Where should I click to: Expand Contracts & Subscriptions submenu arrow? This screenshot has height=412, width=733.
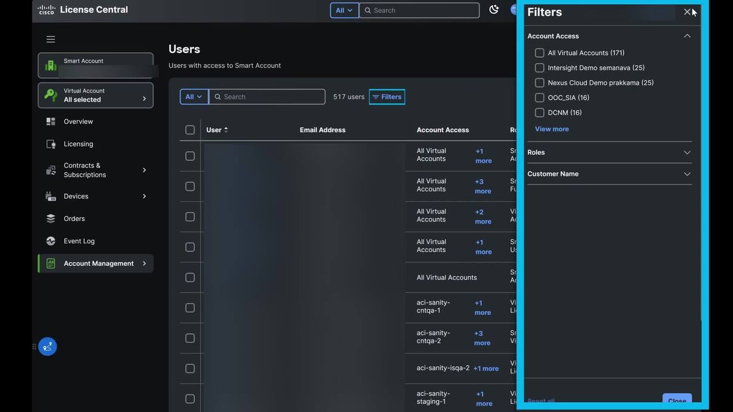point(144,170)
